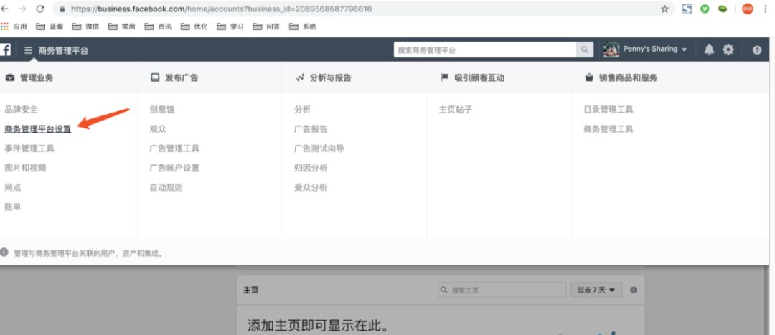Reload the page in the browser
The image size is (775, 335).
pyautogui.click(x=40, y=9)
